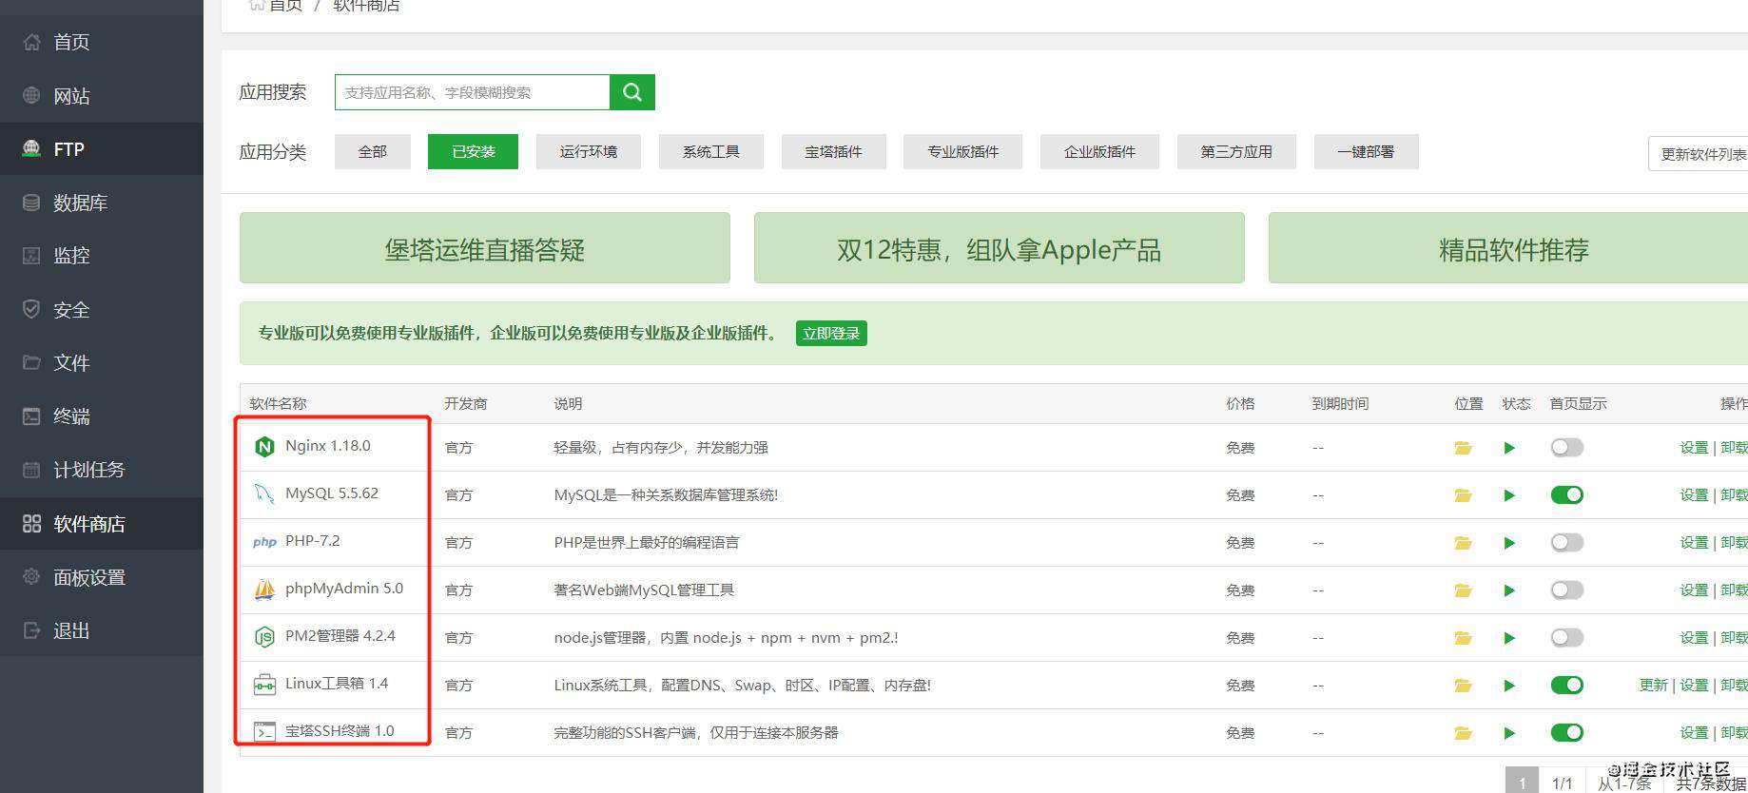Open the 堡塔运维直播答疑 banner
This screenshot has height=793, width=1748.
pyautogui.click(x=485, y=248)
